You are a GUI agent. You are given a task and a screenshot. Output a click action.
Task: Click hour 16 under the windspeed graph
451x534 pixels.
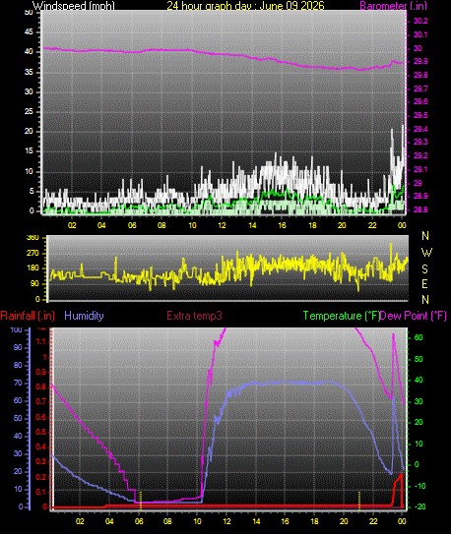282,225
